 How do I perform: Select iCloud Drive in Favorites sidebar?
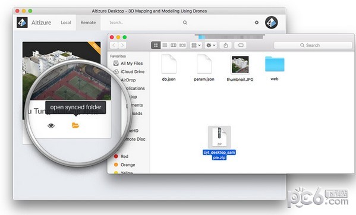[x=130, y=72]
